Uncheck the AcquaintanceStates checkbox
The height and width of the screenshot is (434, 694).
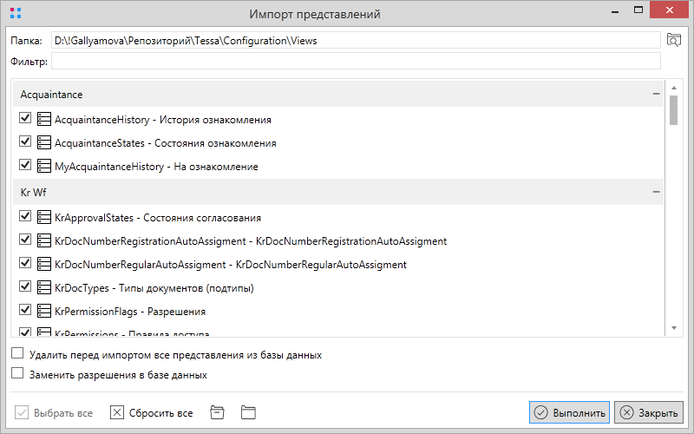coord(25,142)
